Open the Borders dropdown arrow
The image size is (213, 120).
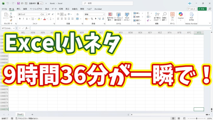click(x=36, y=19)
